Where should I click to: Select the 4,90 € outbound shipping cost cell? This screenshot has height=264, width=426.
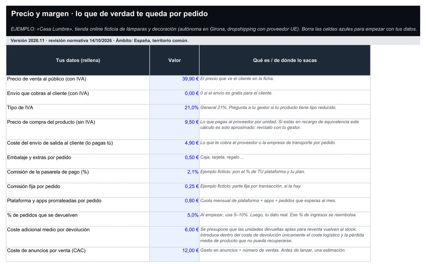(174, 147)
